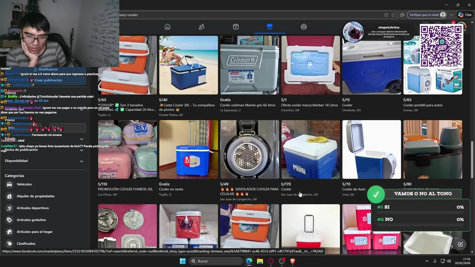The image size is (475, 267).
Task: Click the Artículos gratuitos tag icon
Action: point(9,220)
